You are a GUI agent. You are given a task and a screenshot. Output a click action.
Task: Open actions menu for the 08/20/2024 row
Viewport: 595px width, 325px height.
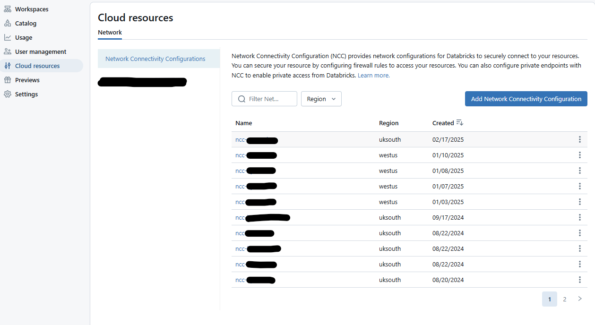[x=580, y=280]
